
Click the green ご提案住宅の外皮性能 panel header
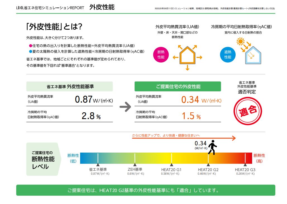click(178, 86)
